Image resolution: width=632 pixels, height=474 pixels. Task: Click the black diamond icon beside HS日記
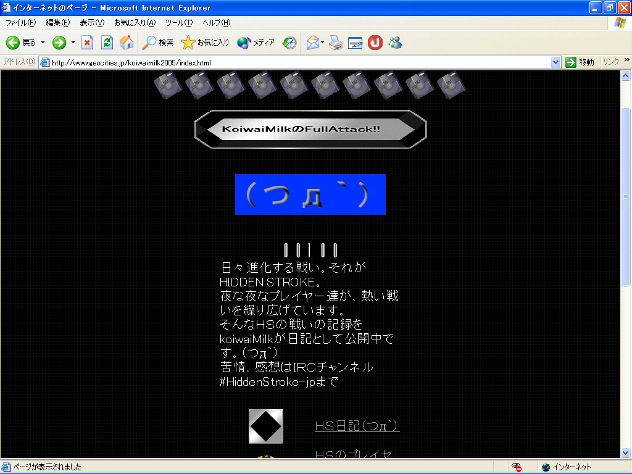[x=266, y=426]
